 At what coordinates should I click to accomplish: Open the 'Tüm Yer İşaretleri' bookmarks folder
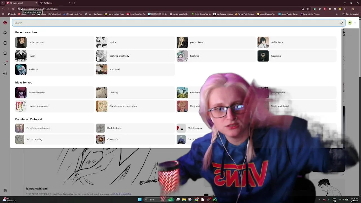tap(351, 14)
